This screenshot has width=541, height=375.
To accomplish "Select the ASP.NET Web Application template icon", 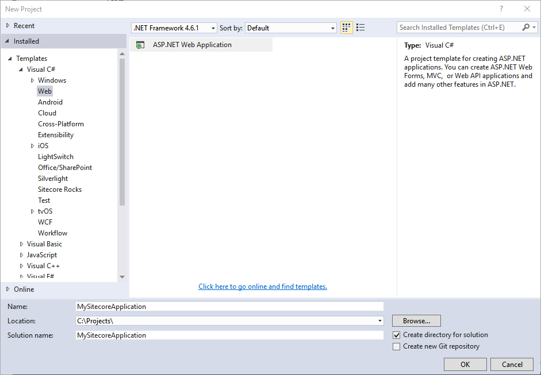I will [x=141, y=44].
